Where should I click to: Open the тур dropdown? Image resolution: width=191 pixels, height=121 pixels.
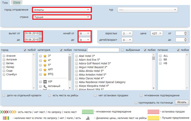coord(148,10)
